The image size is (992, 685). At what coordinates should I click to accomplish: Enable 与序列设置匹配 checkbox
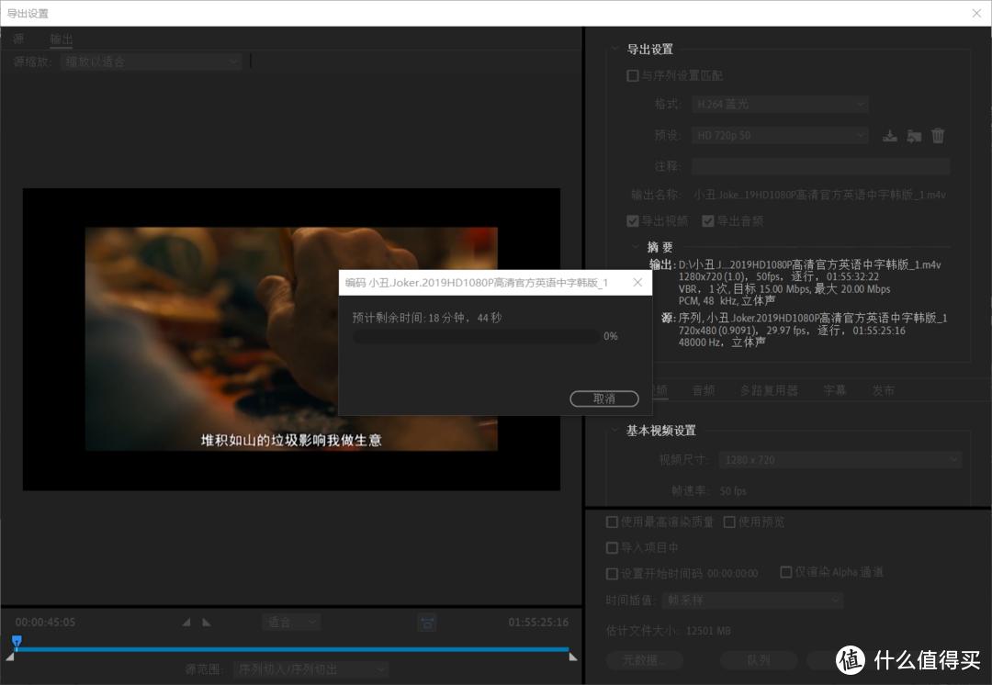click(x=633, y=75)
